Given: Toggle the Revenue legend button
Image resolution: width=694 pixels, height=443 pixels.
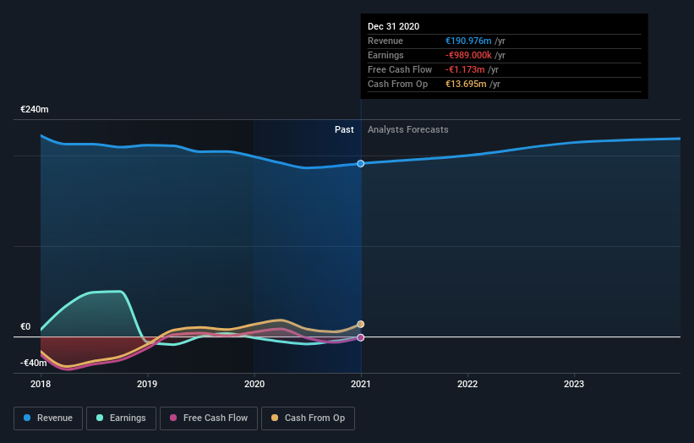Looking at the screenshot, I should pos(48,418).
